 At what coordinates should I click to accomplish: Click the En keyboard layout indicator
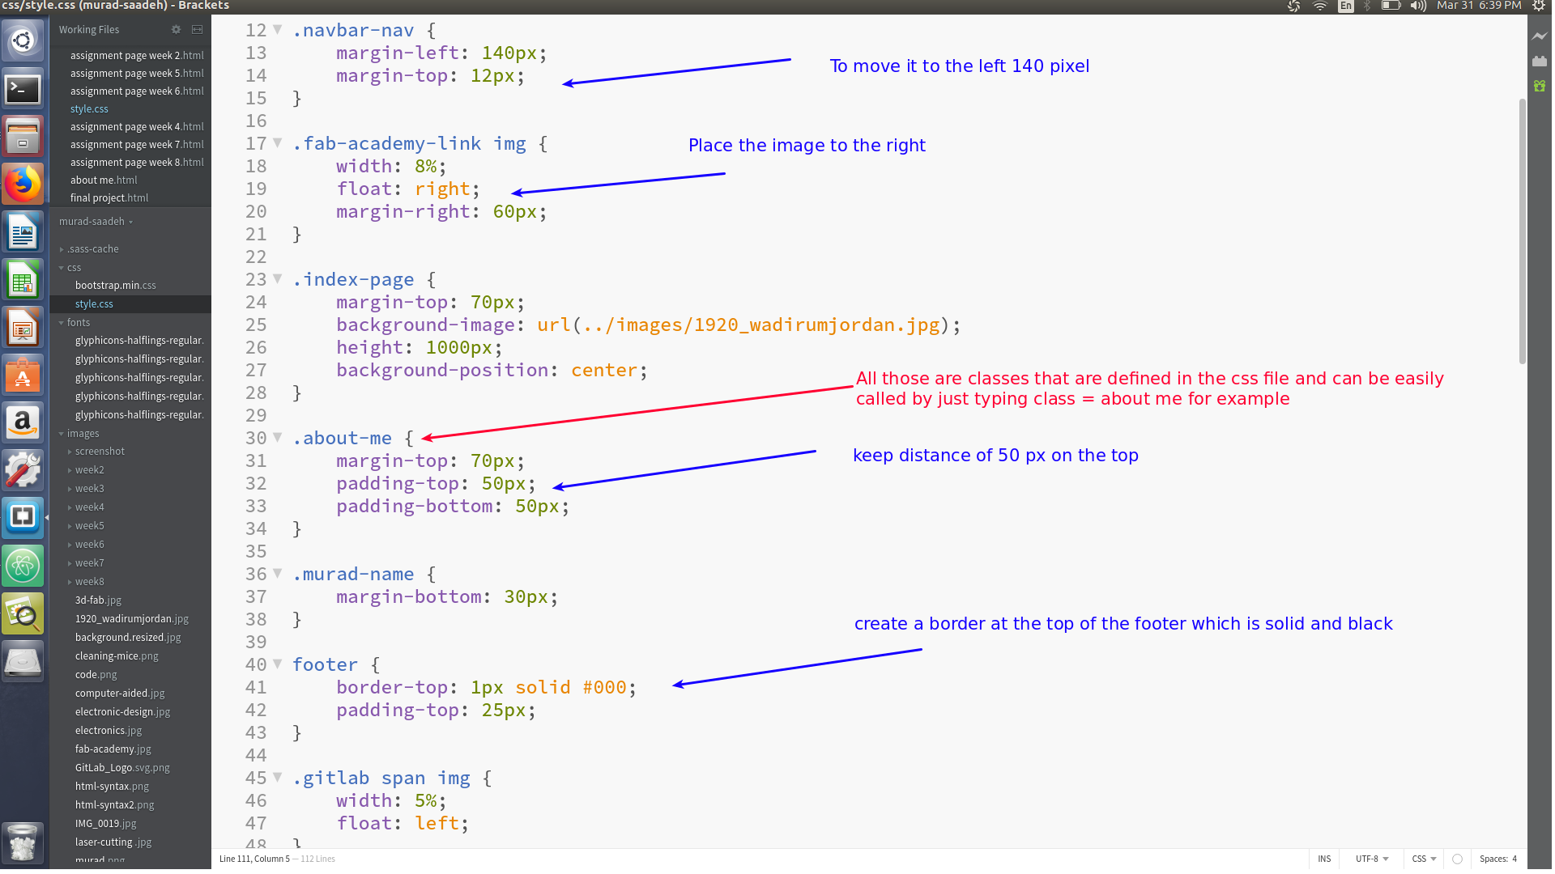tap(1346, 6)
